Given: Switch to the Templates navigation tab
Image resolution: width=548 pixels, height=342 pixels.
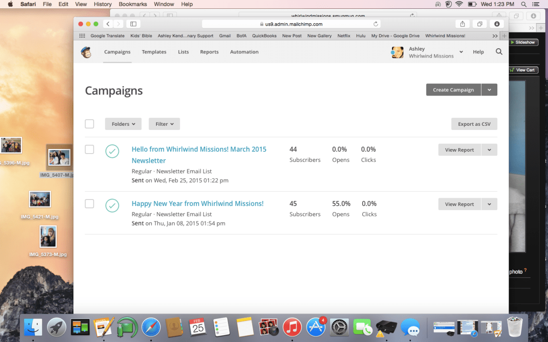Looking at the screenshot, I should (154, 52).
